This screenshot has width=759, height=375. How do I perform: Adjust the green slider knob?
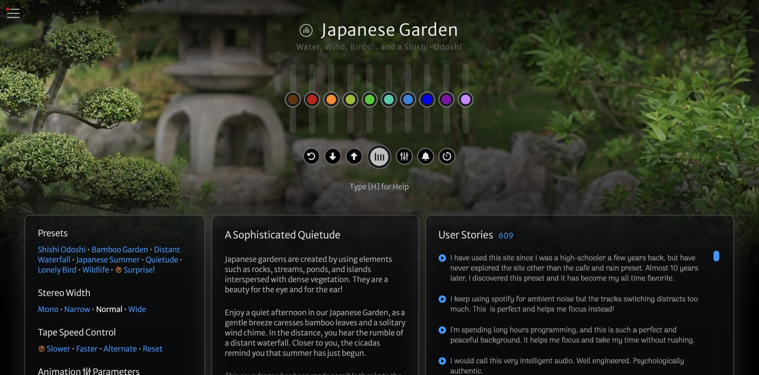(x=369, y=100)
